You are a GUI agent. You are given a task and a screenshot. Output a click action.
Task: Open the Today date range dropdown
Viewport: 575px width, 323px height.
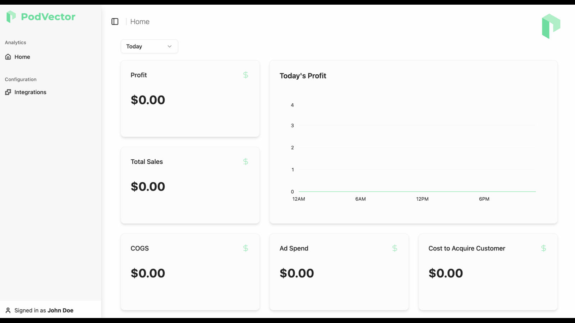click(149, 46)
